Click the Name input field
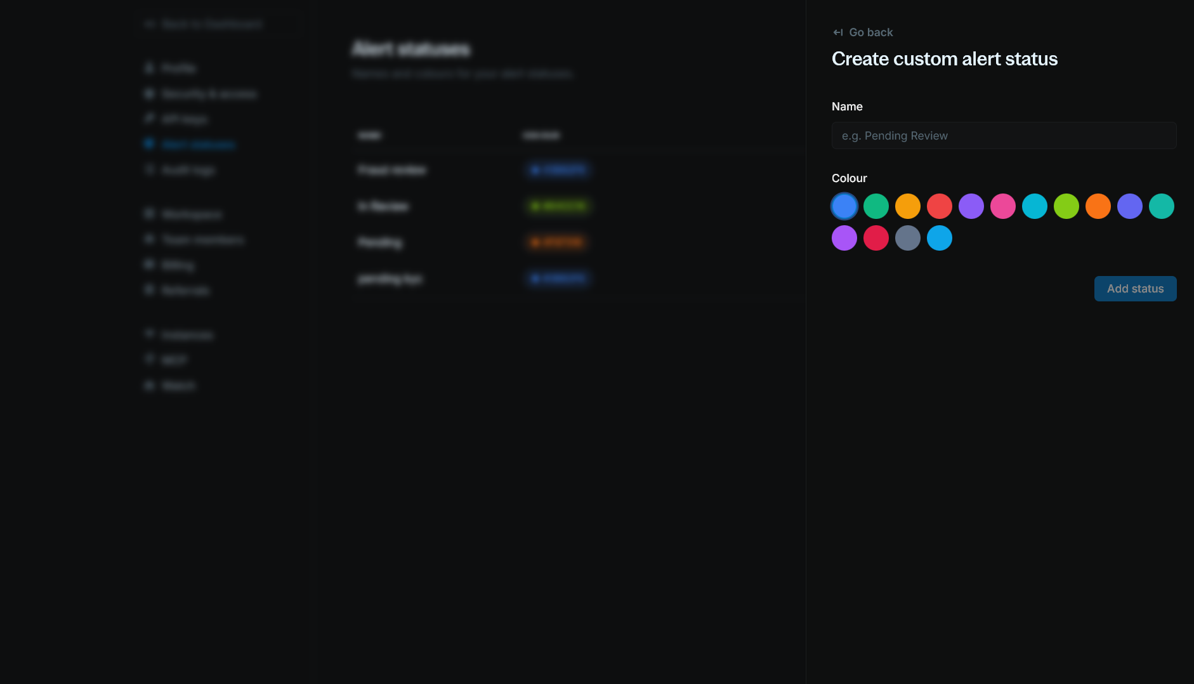 [1003, 135]
